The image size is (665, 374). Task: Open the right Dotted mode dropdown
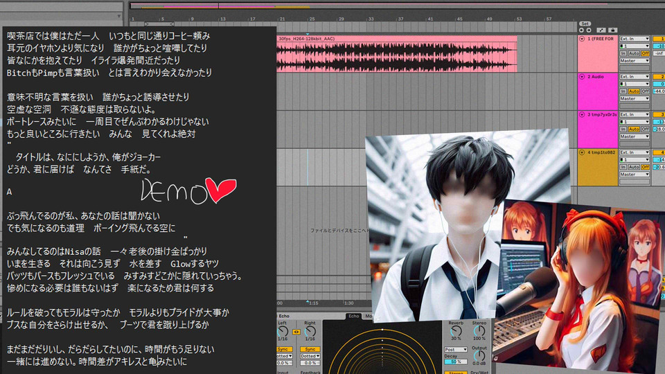310,356
